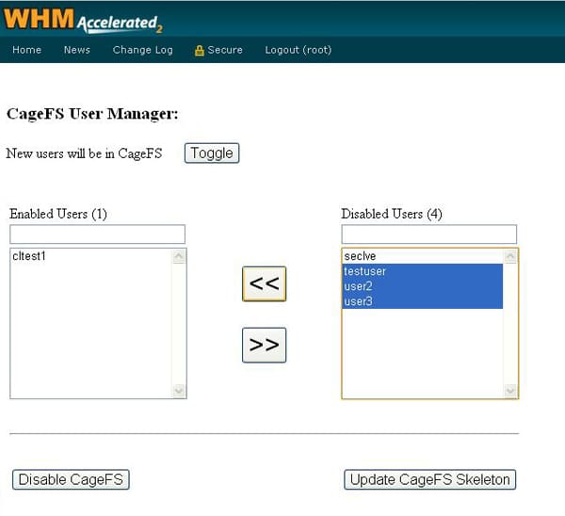Select cltest1 in Enabled Users list

point(91,256)
